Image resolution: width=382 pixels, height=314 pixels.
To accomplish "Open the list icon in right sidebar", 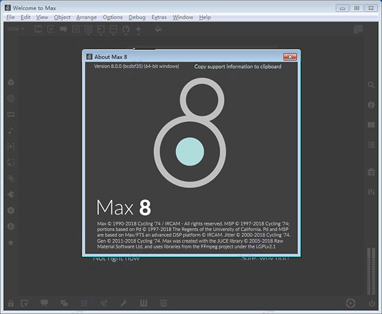I will click(x=371, y=145).
